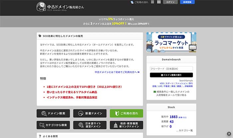Click the ご利用の流れ header link
Viewport: 233px width, 138px height.
[x=139, y=2]
